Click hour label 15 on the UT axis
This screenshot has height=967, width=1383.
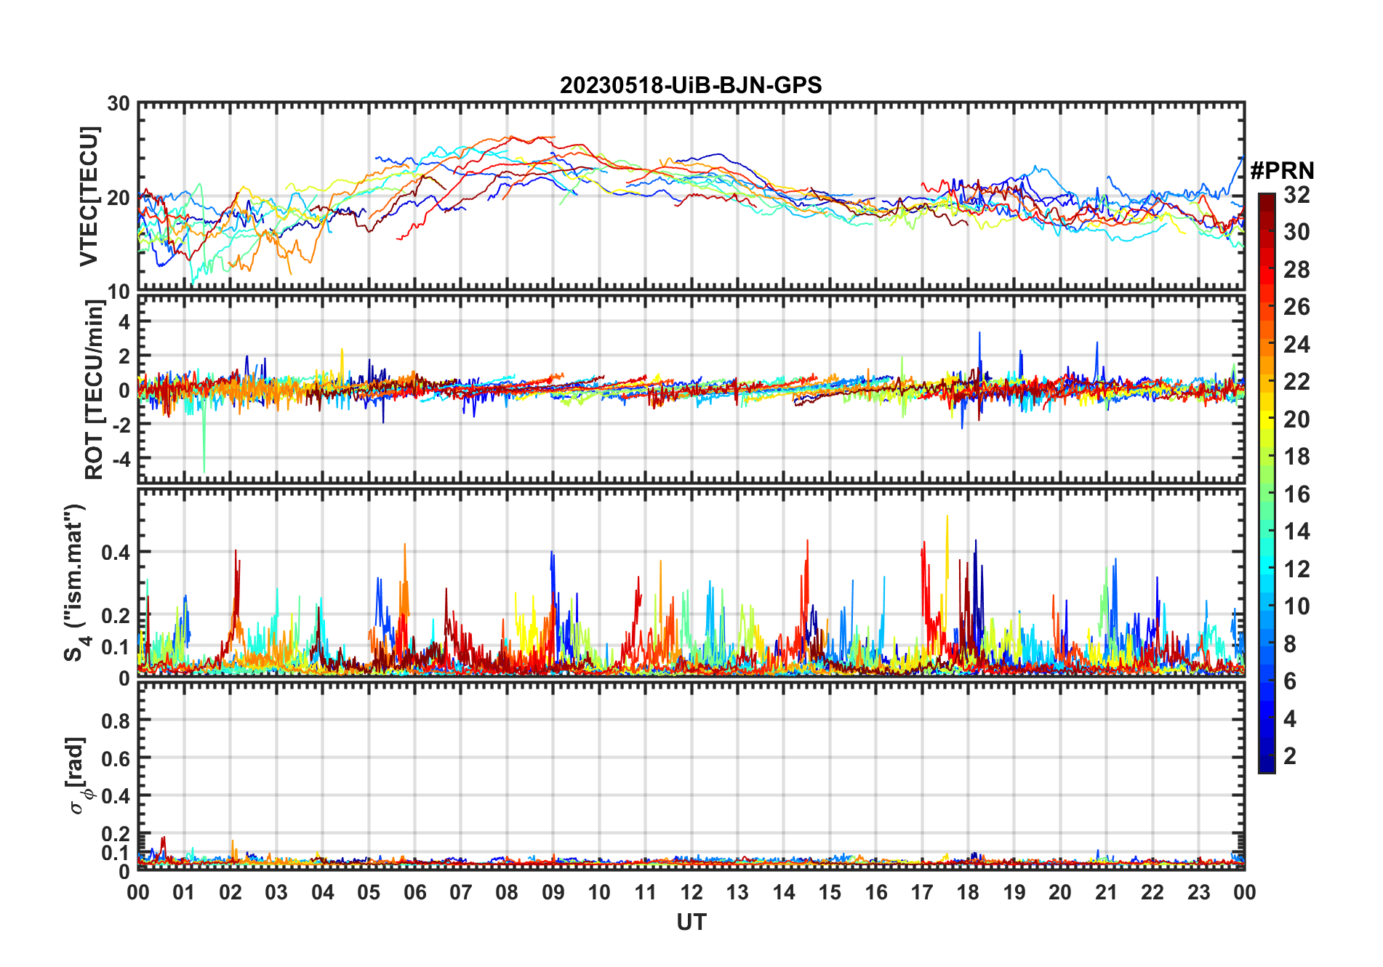click(x=830, y=892)
